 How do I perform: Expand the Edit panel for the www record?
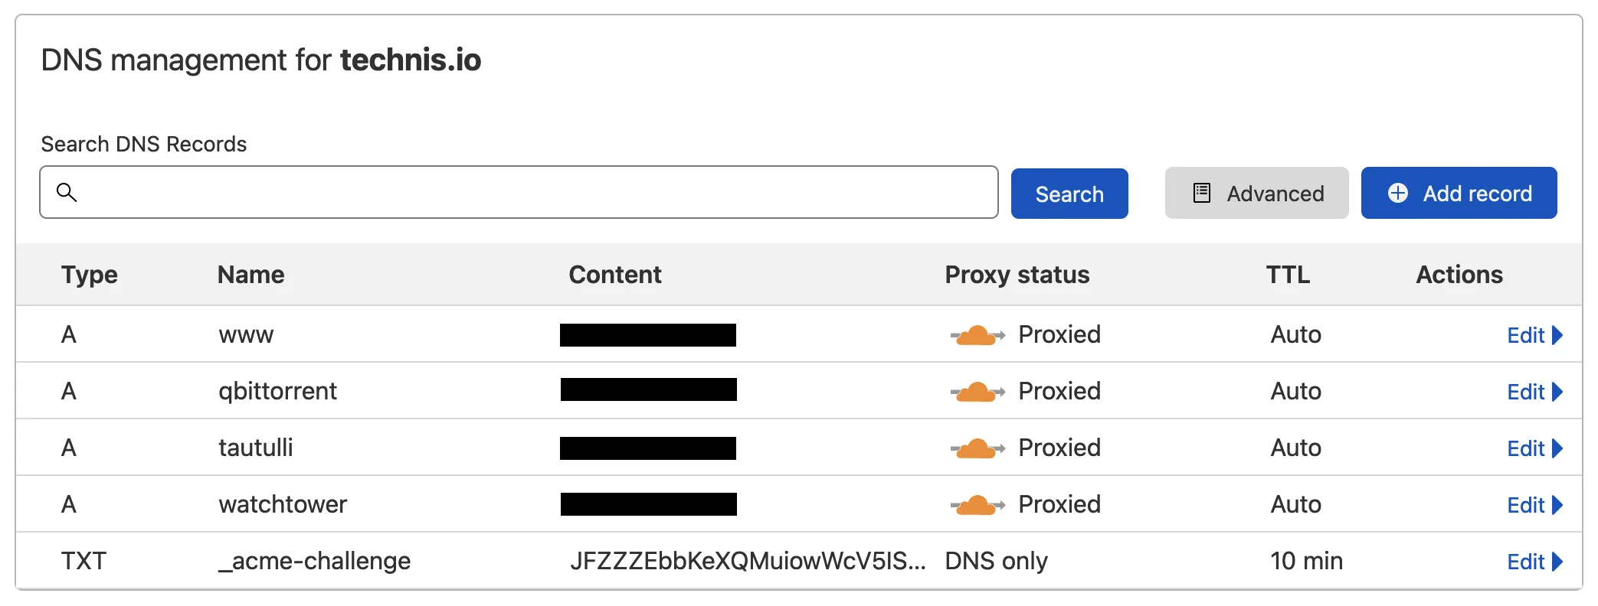1528,334
